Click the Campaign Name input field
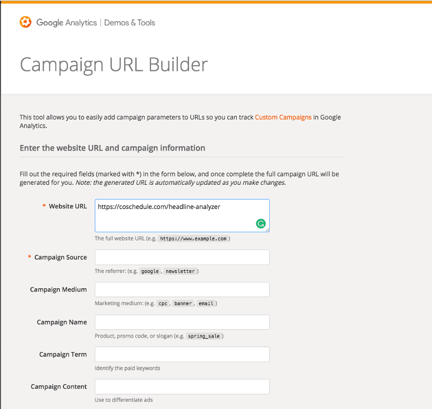Image resolution: width=432 pixels, height=409 pixels. [x=182, y=322]
